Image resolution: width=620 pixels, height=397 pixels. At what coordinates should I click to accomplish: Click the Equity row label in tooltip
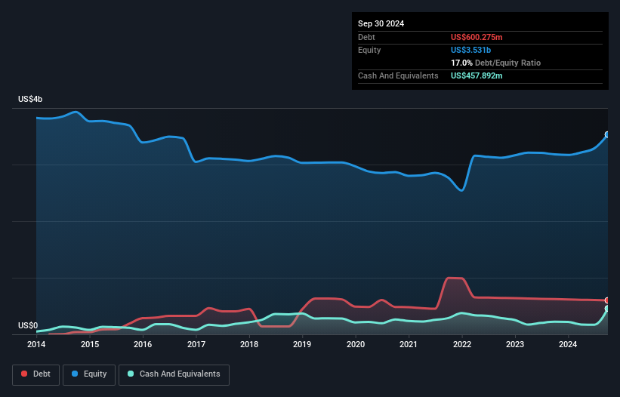pos(369,50)
